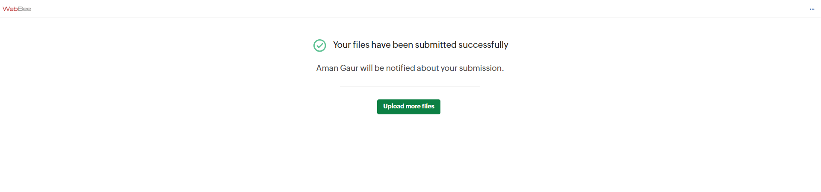Click the Bee part of the logo
The height and width of the screenshot is (192, 821).
tap(24, 9)
